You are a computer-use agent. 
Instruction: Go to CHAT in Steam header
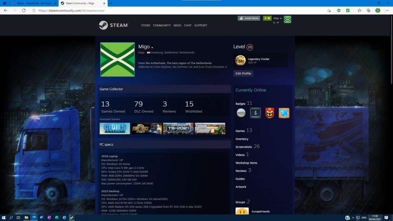pos(187,25)
